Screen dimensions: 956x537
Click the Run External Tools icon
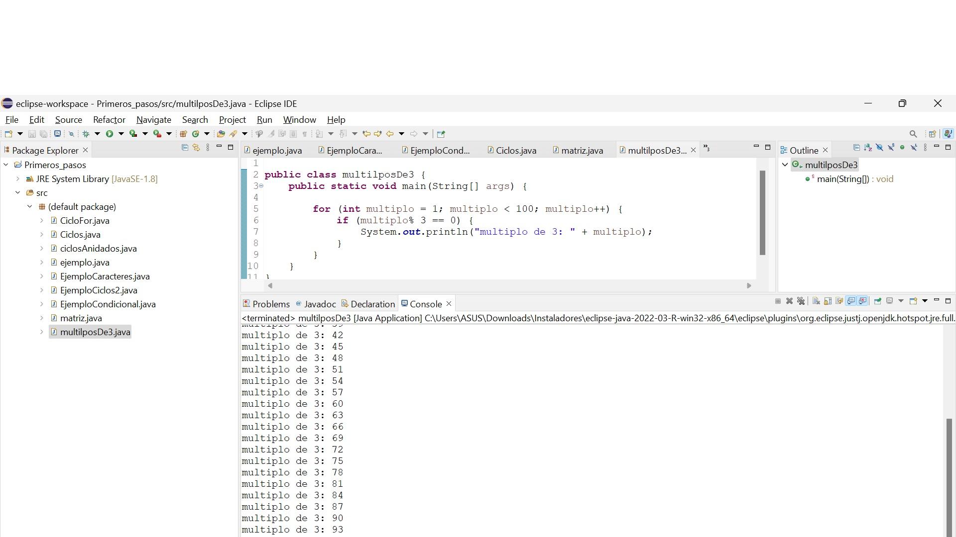(157, 134)
